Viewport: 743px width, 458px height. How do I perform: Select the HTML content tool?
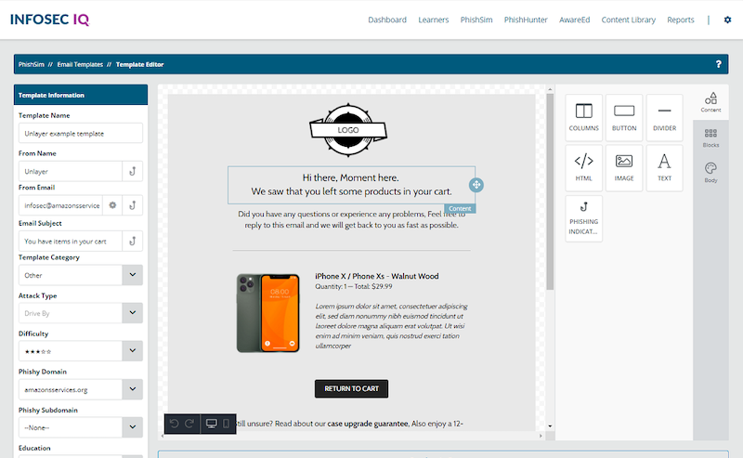pyautogui.click(x=584, y=168)
